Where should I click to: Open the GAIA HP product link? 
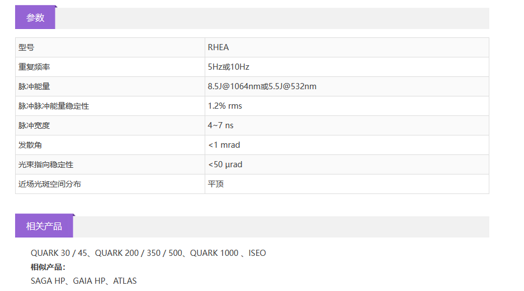[89, 281]
